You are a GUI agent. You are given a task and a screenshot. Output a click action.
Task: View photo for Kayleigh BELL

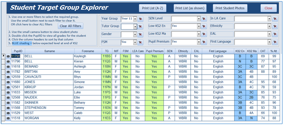(8, 56)
